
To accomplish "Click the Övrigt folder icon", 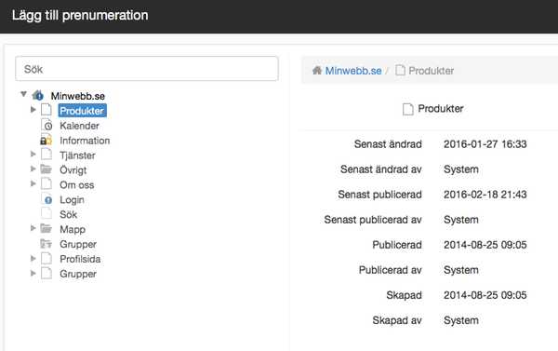I will click(x=46, y=169).
